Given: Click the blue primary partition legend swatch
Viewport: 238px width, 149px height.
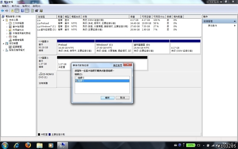Looking at the screenshot, I should [49, 134].
